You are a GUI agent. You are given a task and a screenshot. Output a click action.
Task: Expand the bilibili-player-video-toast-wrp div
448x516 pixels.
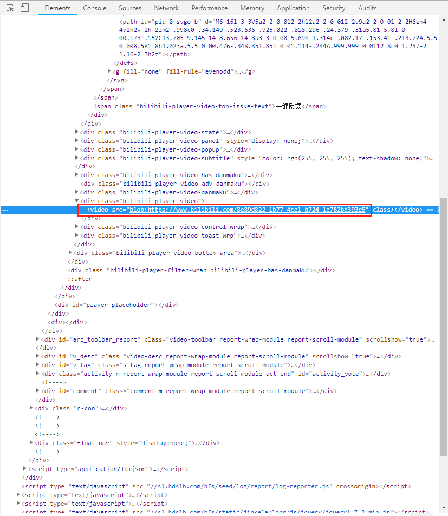pos(77,235)
